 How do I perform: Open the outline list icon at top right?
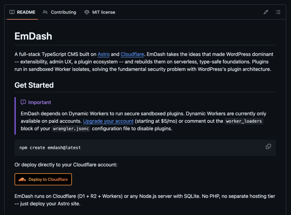[278, 12]
